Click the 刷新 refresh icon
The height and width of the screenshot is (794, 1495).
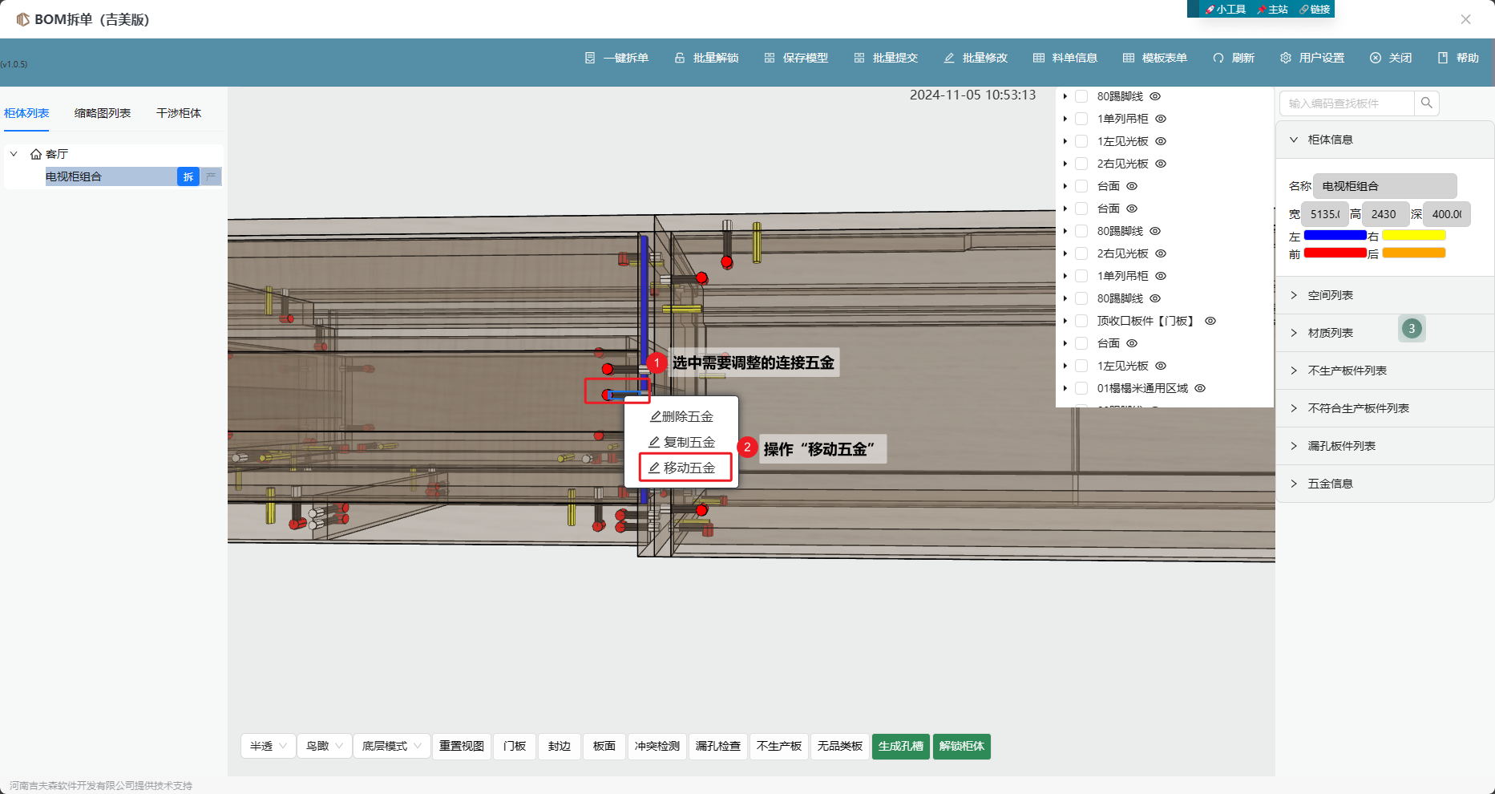(x=1218, y=58)
